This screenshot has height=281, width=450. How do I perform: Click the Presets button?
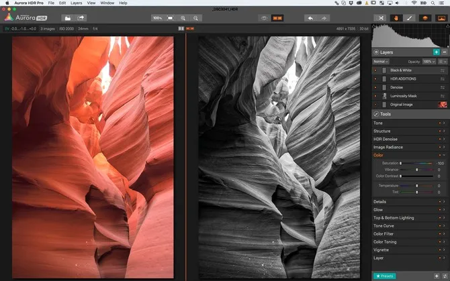click(385, 276)
